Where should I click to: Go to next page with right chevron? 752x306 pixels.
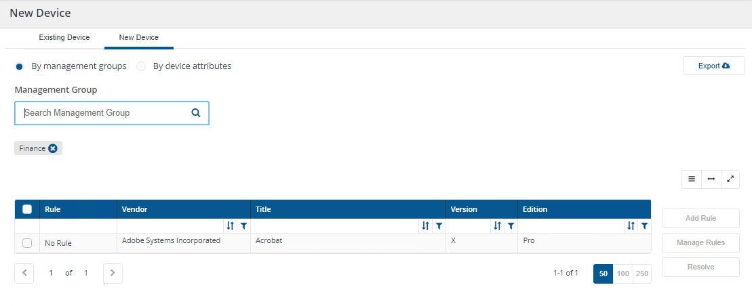point(113,274)
